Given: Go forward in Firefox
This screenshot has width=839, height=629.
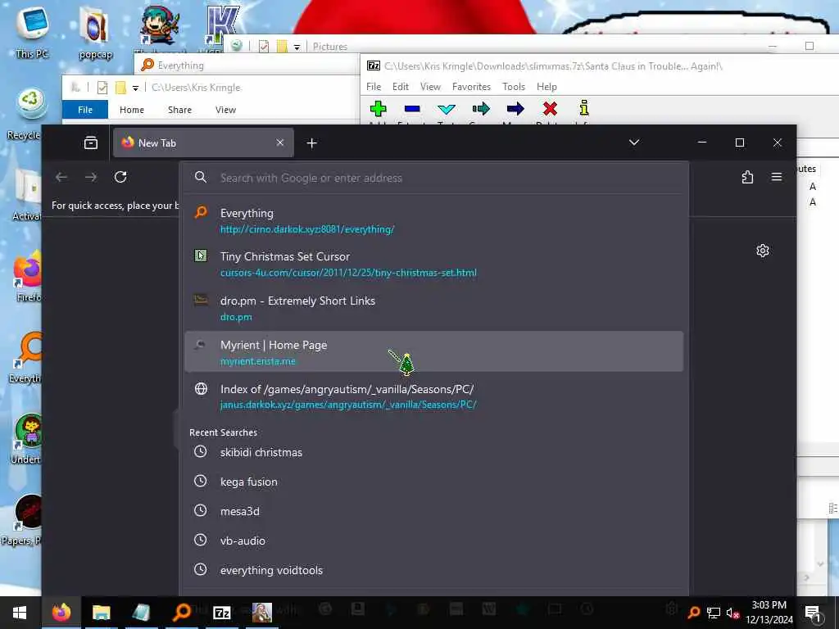Looking at the screenshot, I should point(91,177).
